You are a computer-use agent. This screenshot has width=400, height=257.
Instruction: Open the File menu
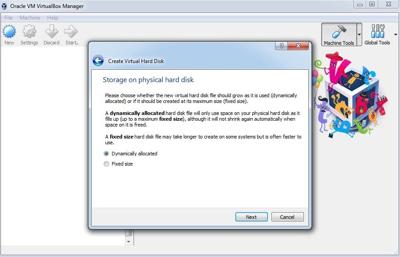(x=8, y=18)
